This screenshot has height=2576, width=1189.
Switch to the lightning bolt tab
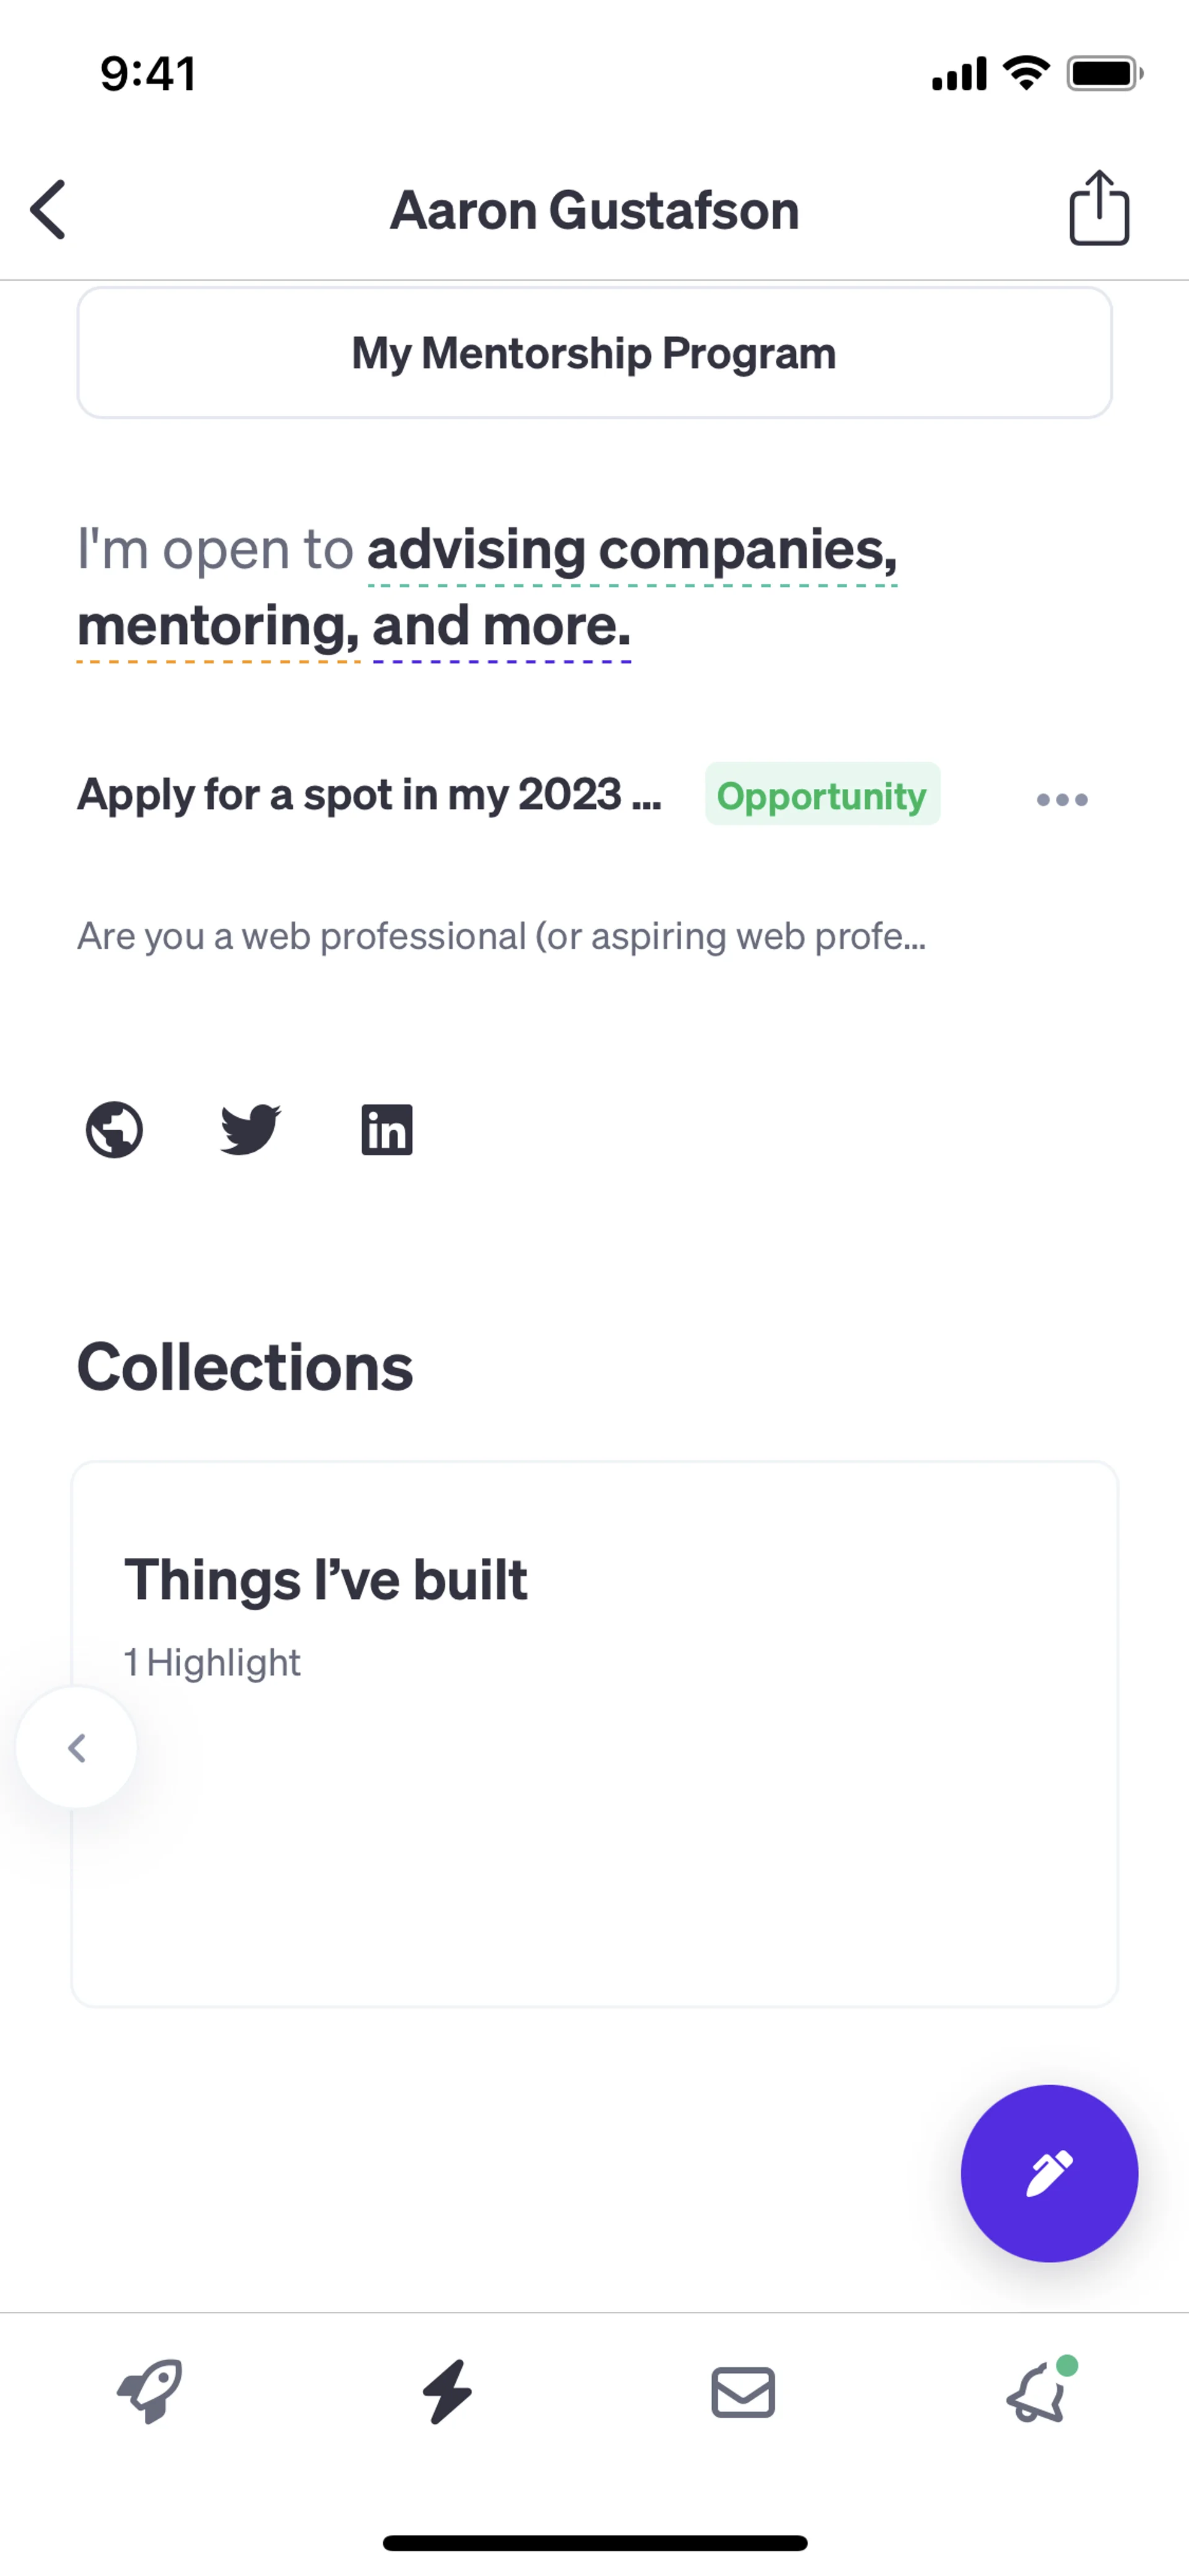446,2392
